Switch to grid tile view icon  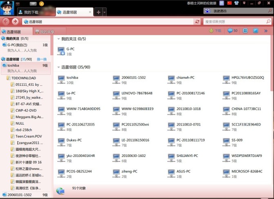(x=245, y=31)
